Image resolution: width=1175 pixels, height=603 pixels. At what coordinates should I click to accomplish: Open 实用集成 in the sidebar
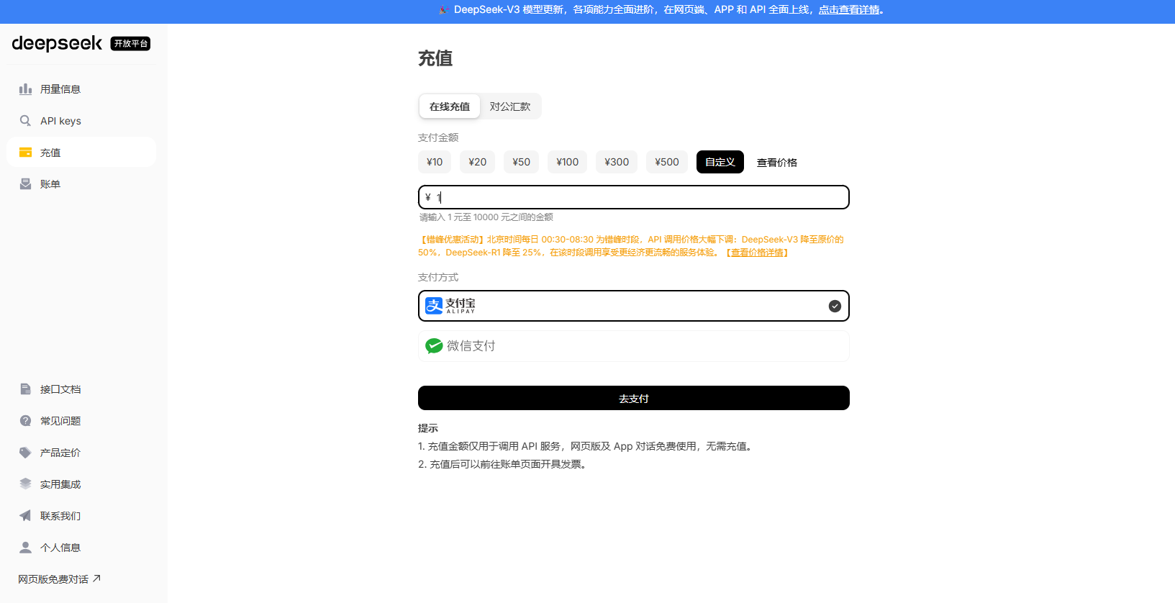(x=81, y=484)
